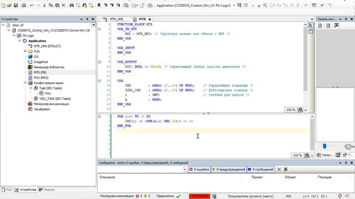355x199 pixels.
Task: Click the Login to device icon
Action: 239,5
